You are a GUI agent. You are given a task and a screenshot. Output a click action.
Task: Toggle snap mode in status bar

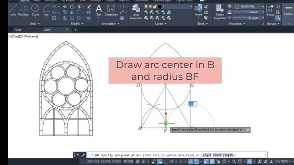(x=144, y=161)
